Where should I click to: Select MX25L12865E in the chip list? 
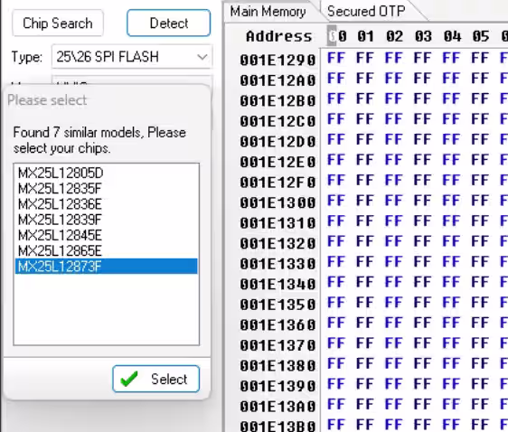[x=106, y=250]
